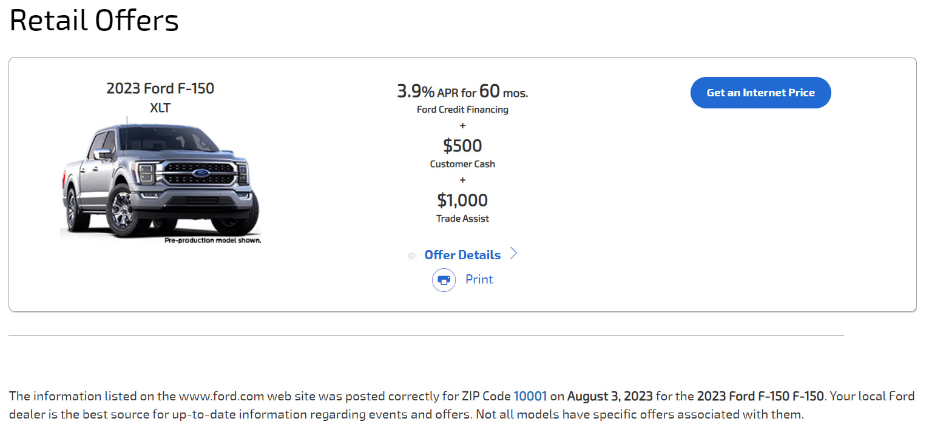Select the 2023 Ford F-150 title
Image resolution: width=929 pixels, height=427 pixels.
click(x=160, y=88)
